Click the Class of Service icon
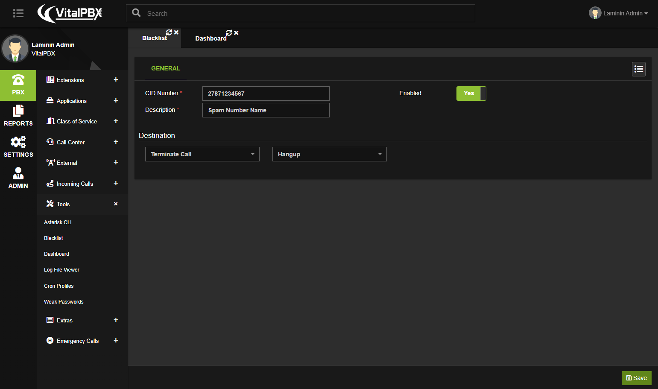This screenshot has height=389, width=658. [x=50, y=121]
